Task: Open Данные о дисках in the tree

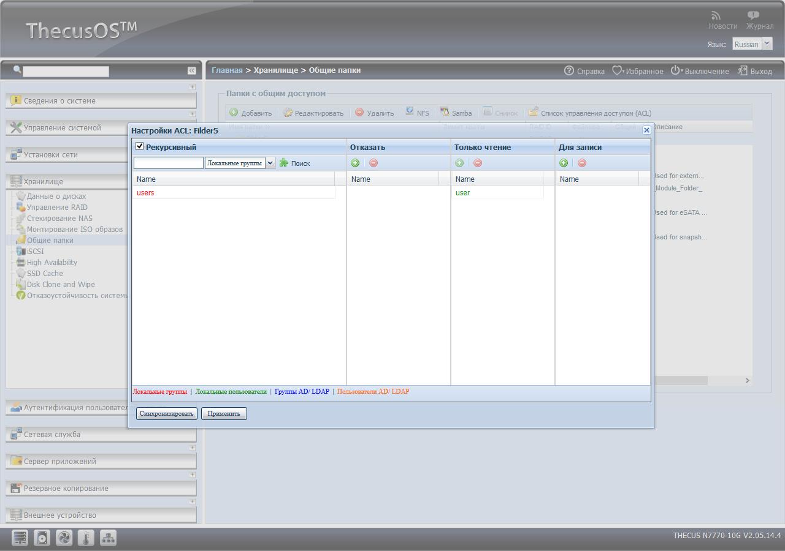Action: (56, 197)
